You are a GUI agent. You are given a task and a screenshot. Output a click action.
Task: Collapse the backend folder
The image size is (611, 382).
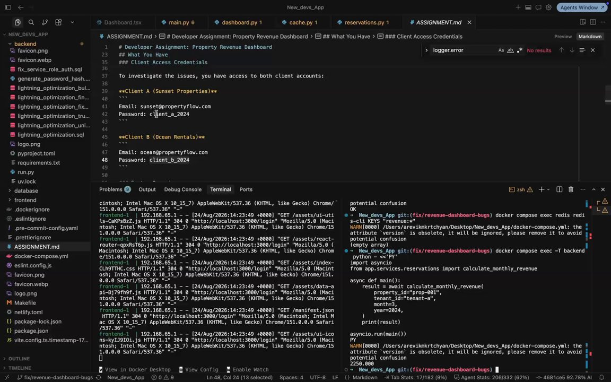tap(25, 44)
